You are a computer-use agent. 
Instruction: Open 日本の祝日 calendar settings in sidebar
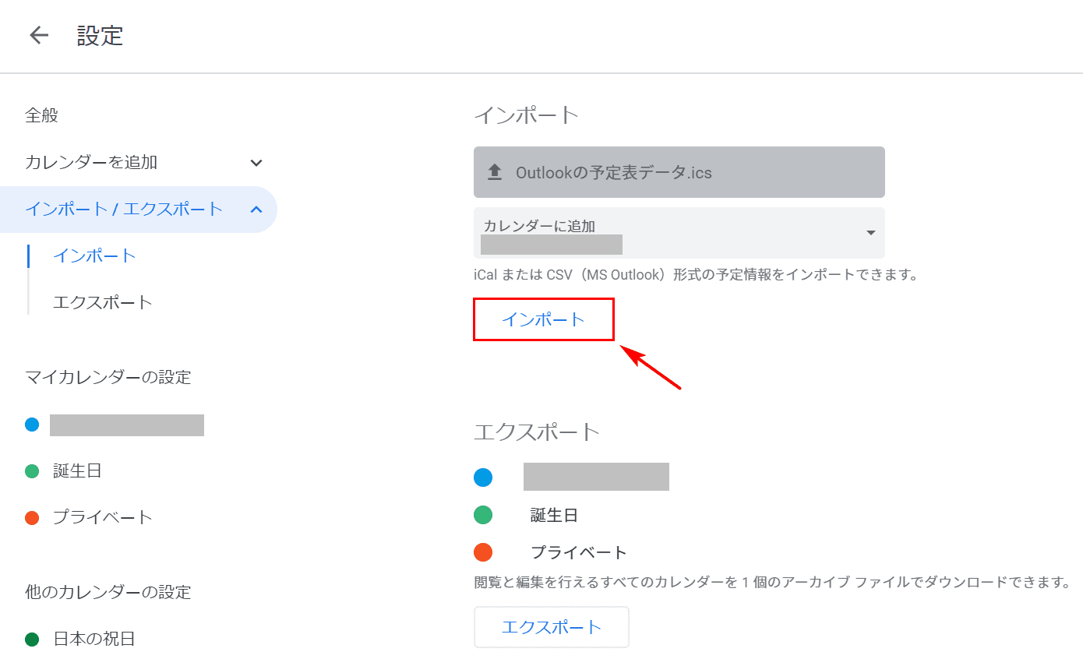[94, 640]
